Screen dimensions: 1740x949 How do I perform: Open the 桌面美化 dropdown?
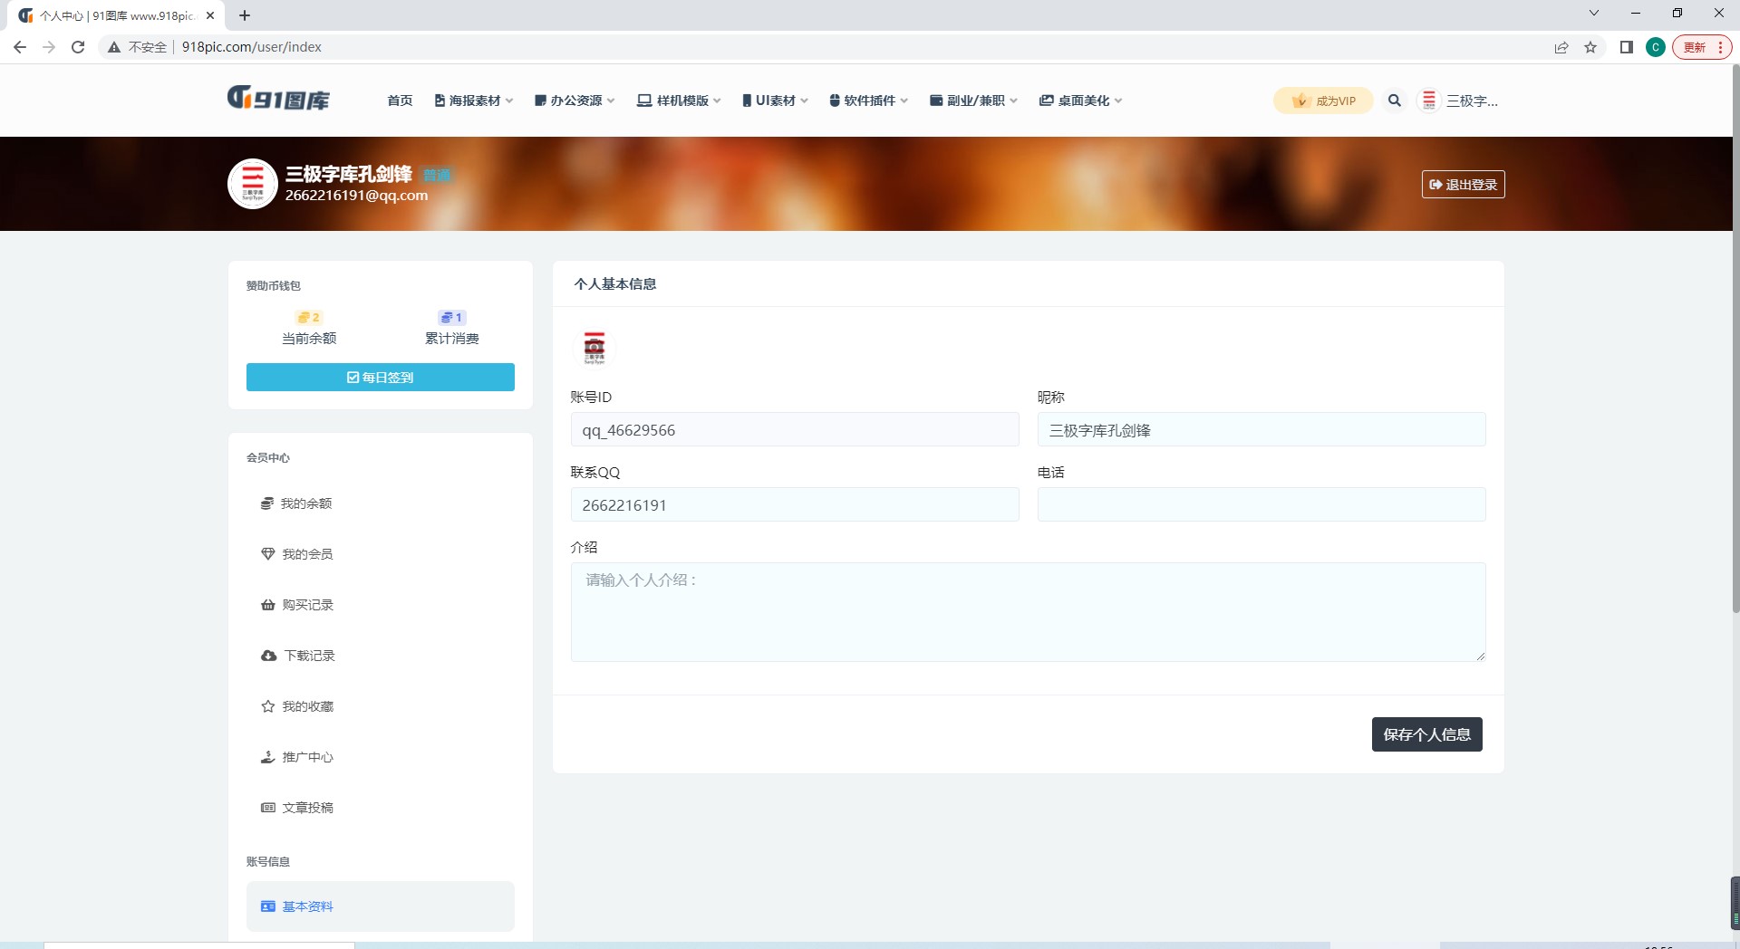[1078, 101]
